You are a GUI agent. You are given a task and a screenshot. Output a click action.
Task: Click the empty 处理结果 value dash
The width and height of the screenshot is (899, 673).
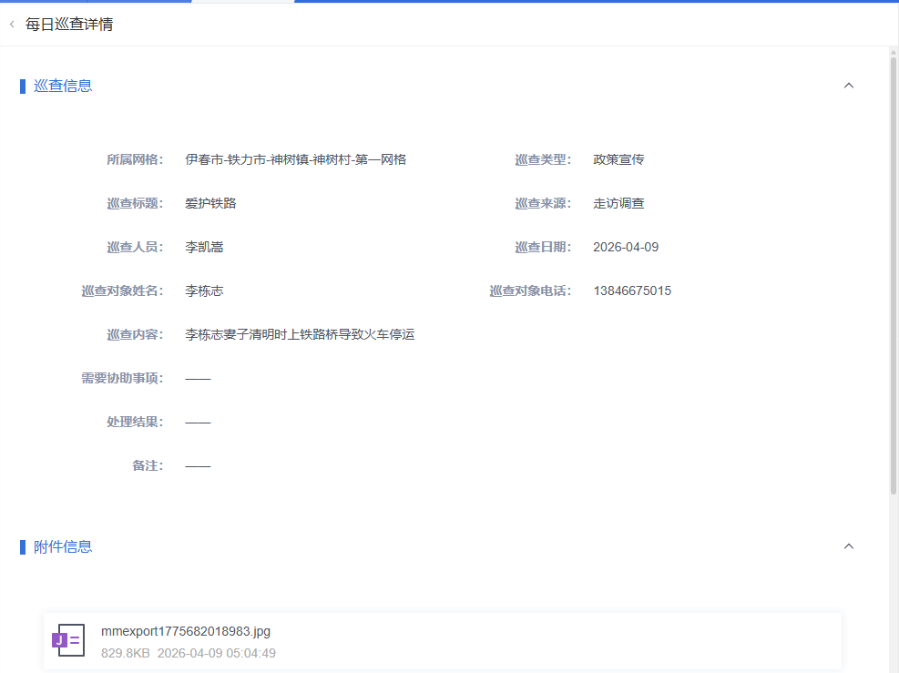tap(198, 423)
